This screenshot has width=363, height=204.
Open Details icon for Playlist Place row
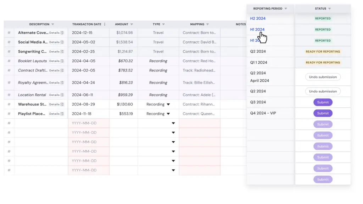coord(62,114)
